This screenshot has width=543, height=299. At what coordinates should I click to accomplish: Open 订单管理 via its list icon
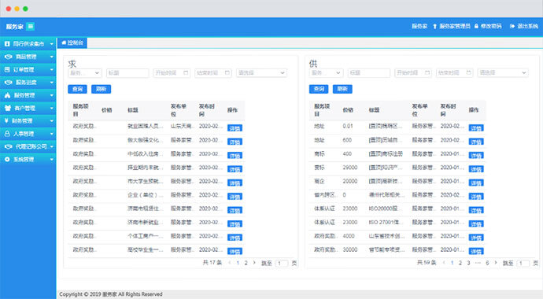(7, 69)
